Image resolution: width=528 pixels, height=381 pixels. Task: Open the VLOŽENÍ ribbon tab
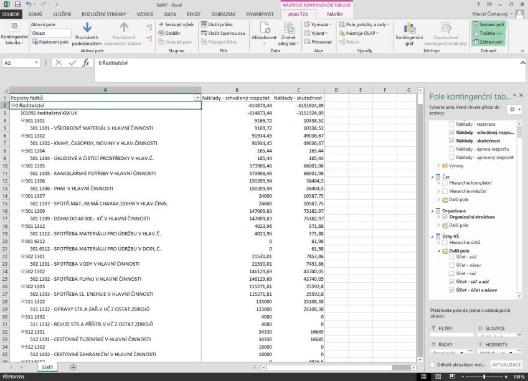pos(62,13)
